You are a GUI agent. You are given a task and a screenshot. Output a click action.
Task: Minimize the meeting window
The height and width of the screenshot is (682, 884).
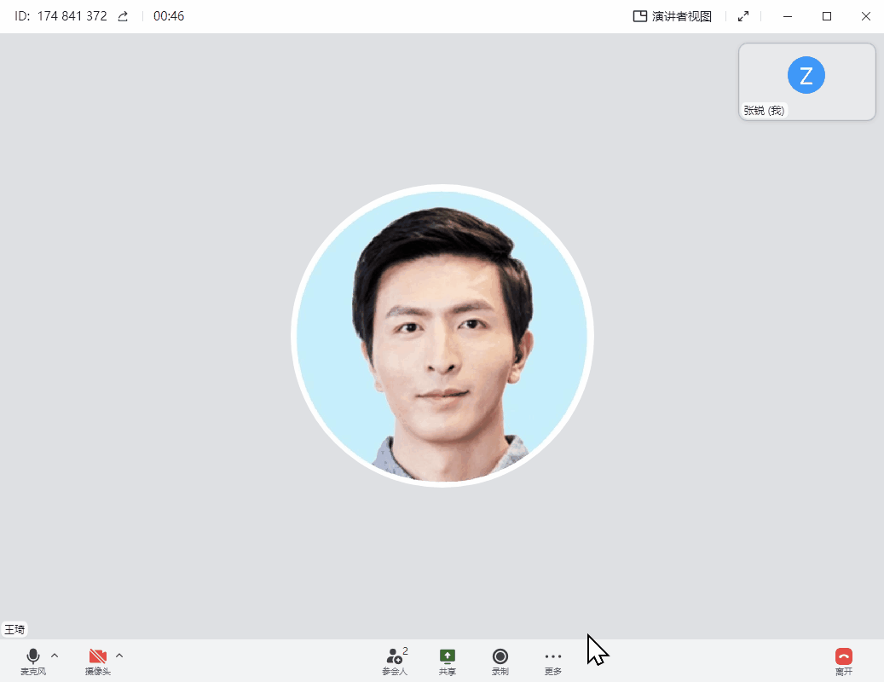(788, 16)
